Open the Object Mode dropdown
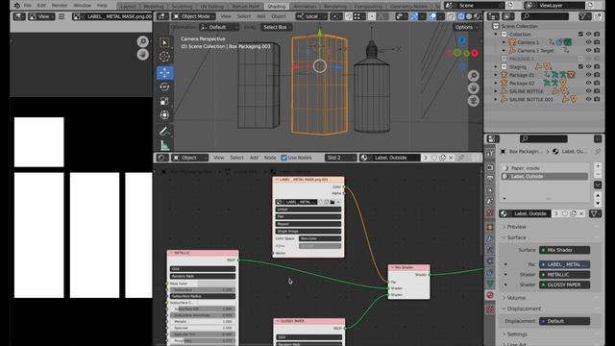 [194, 16]
